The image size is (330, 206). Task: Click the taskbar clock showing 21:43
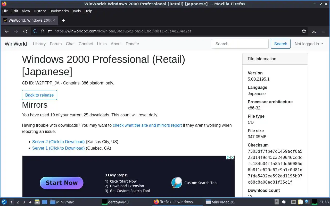[x=324, y=202]
